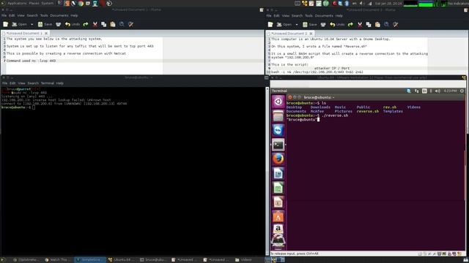This screenshot has width=469, height=263.
Task: Undo last edit in Document 2 window
Action: pos(337,24)
